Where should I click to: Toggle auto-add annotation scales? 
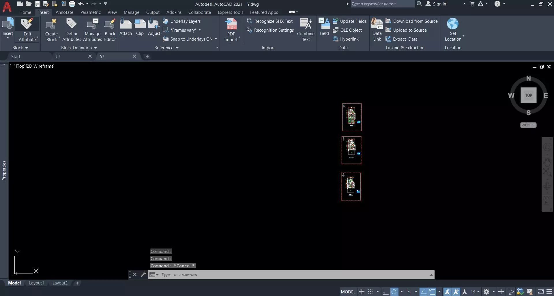point(456,292)
